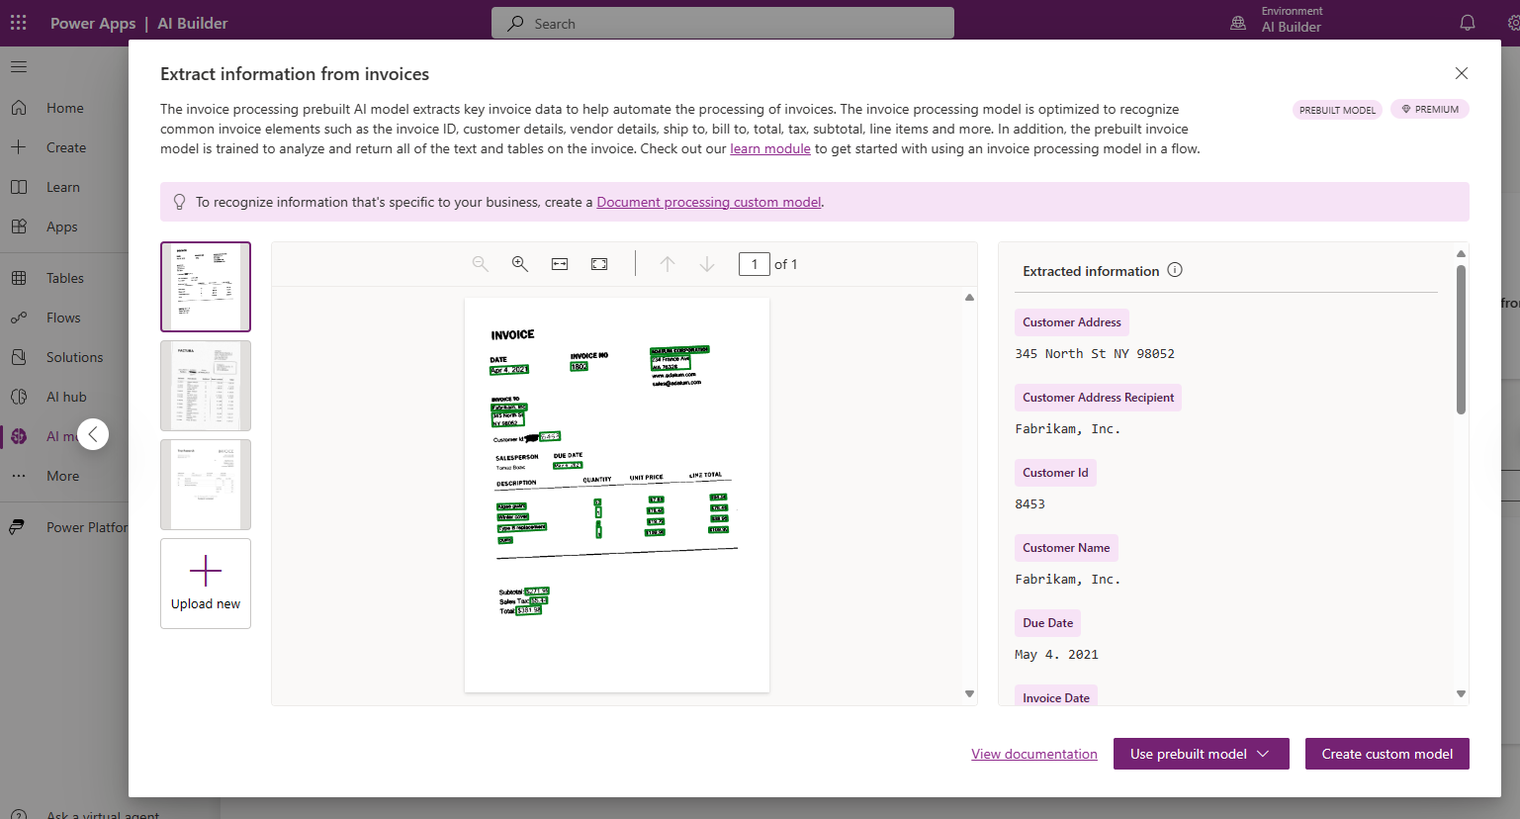This screenshot has width=1520, height=819.
Task: Click the Flows icon in sidebar
Action: click(x=19, y=318)
